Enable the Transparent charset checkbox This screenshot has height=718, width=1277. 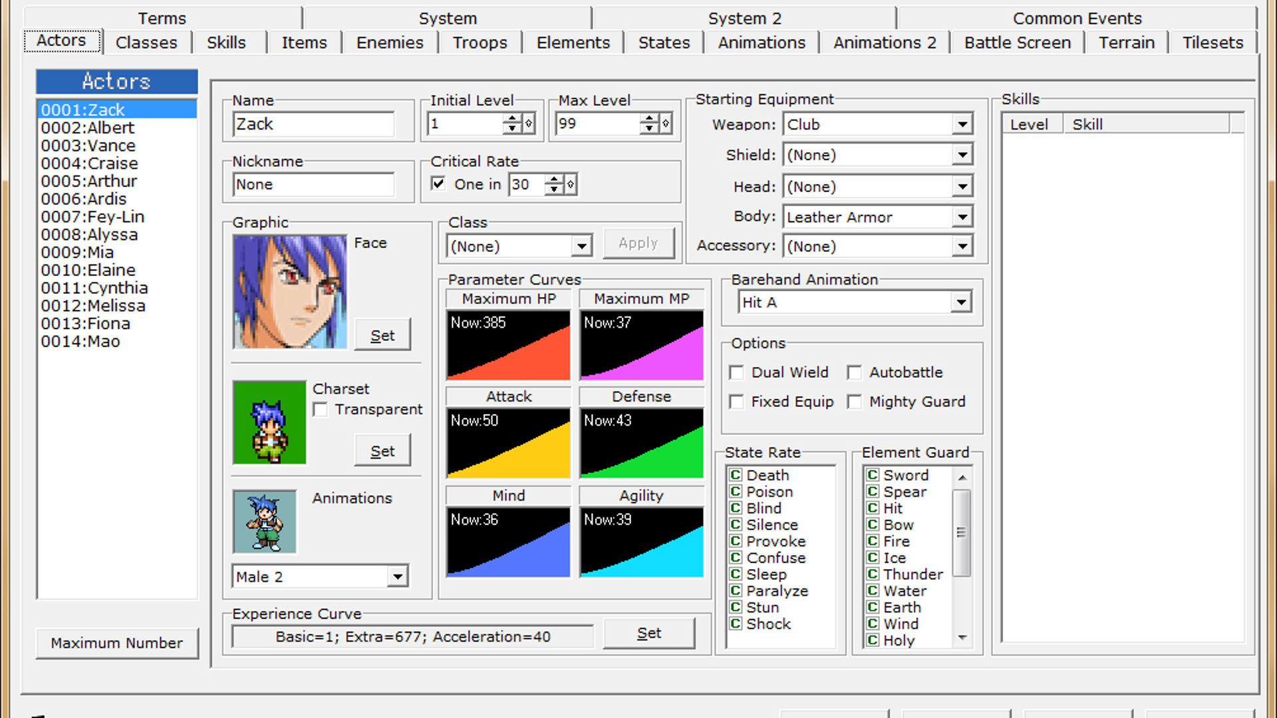pyautogui.click(x=321, y=410)
